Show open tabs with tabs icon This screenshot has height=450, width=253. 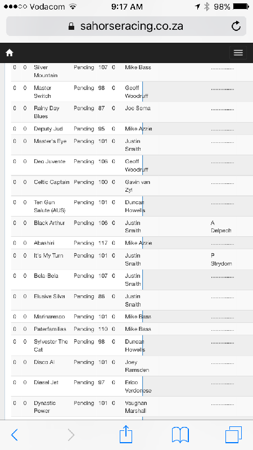coord(233,434)
